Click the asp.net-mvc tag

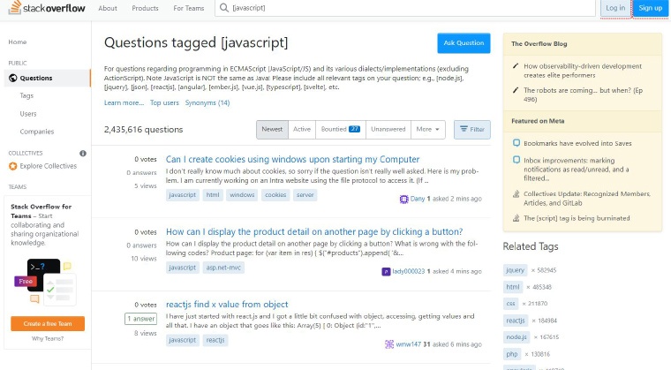coord(223,268)
